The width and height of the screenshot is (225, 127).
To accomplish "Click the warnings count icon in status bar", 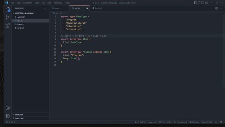I will pos(12,122).
